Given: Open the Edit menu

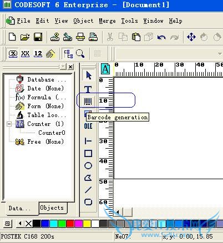Looking at the screenshot, I should click(42, 21).
